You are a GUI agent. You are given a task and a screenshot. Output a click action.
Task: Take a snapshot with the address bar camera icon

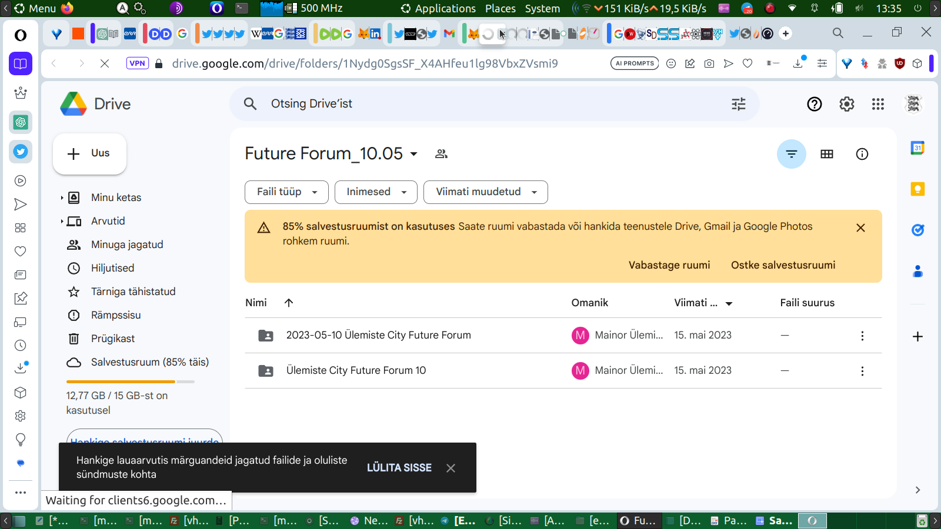click(x=709, y=63)
